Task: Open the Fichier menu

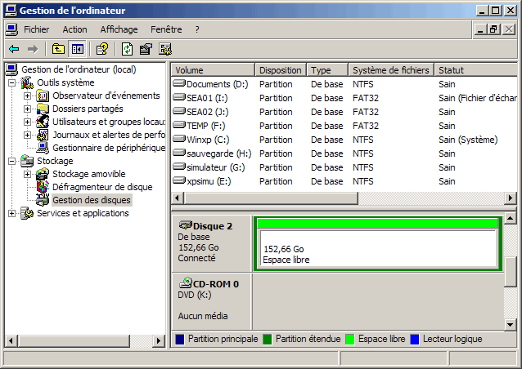Action: (x=36, y=29)
